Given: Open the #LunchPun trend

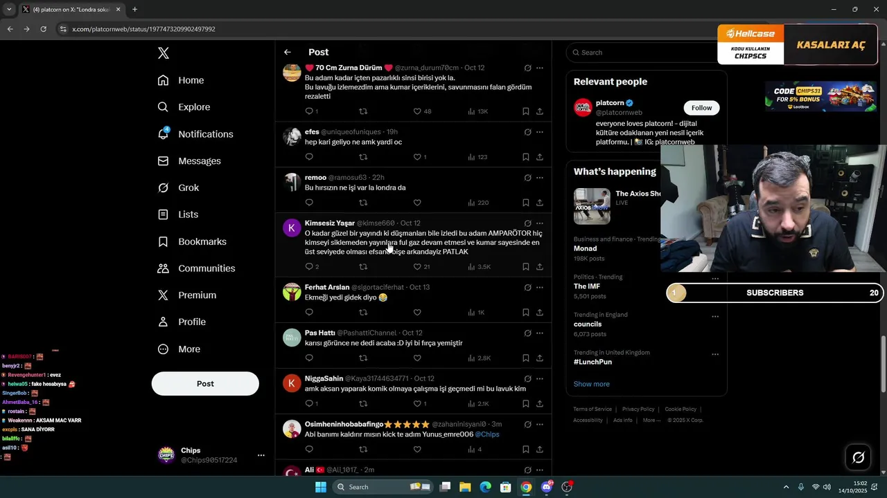Looking at the screenshot, I should click(x=592, y=362).
